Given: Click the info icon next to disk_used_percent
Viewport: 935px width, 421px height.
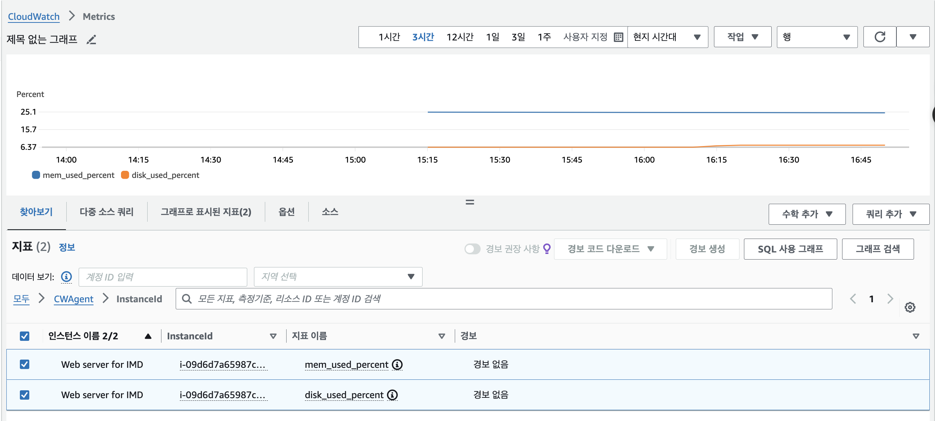Looking at the screenshot, I should point(392,395).
